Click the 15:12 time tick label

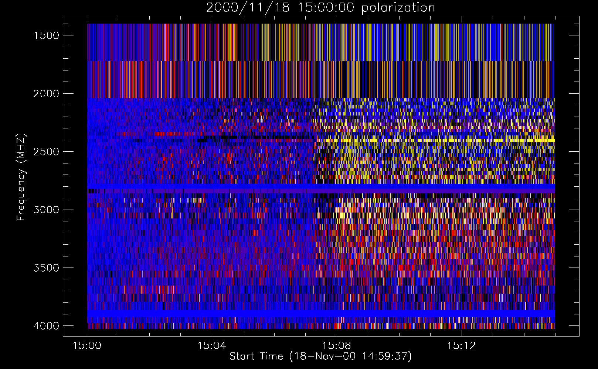(461, 346)
